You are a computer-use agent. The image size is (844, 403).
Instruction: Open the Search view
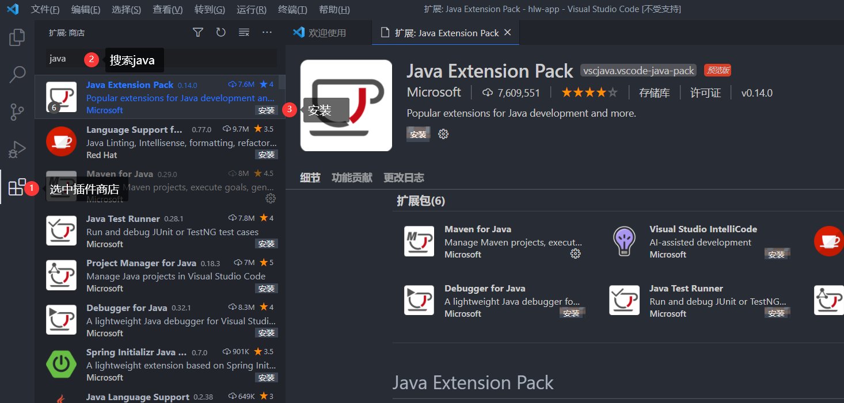17,75
